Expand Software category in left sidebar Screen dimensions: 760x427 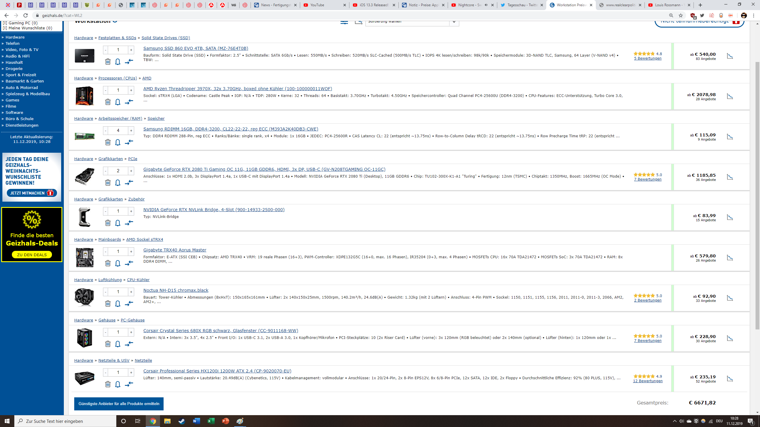tap(14, 112)
